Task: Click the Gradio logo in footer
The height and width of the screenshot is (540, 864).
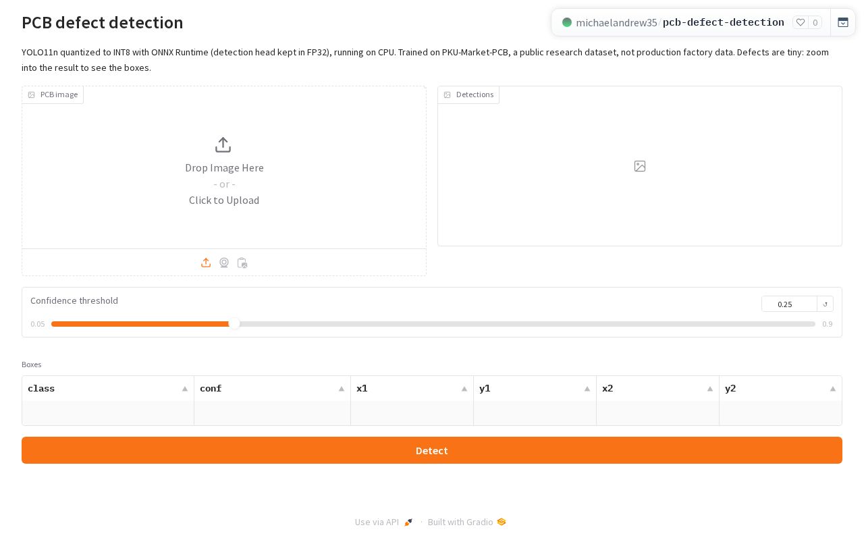Action: [x=501, y=522]
